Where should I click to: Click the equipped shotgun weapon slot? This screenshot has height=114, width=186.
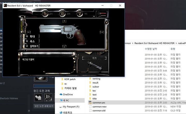[94, 66]
